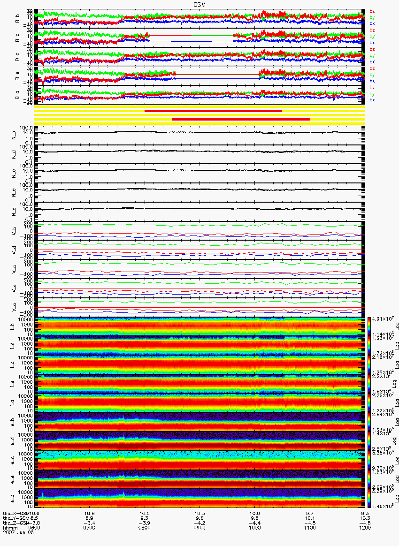Click the 1100 time tick label

tap(310, 528)
